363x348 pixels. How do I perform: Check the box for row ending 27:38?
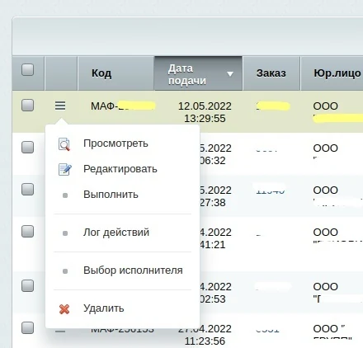(28, 190)
